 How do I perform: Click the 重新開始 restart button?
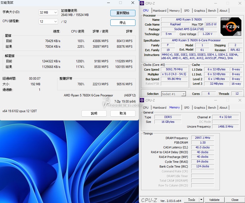pyautogui.click(x=123, y=13)
